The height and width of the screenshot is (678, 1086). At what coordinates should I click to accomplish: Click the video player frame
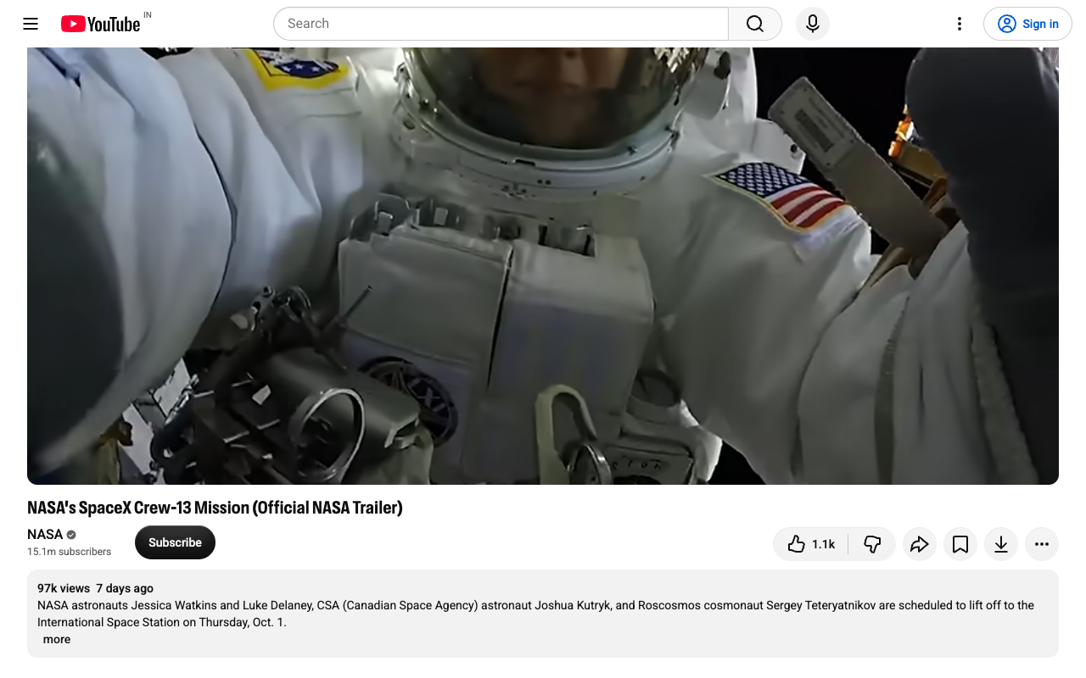point(543,266)
